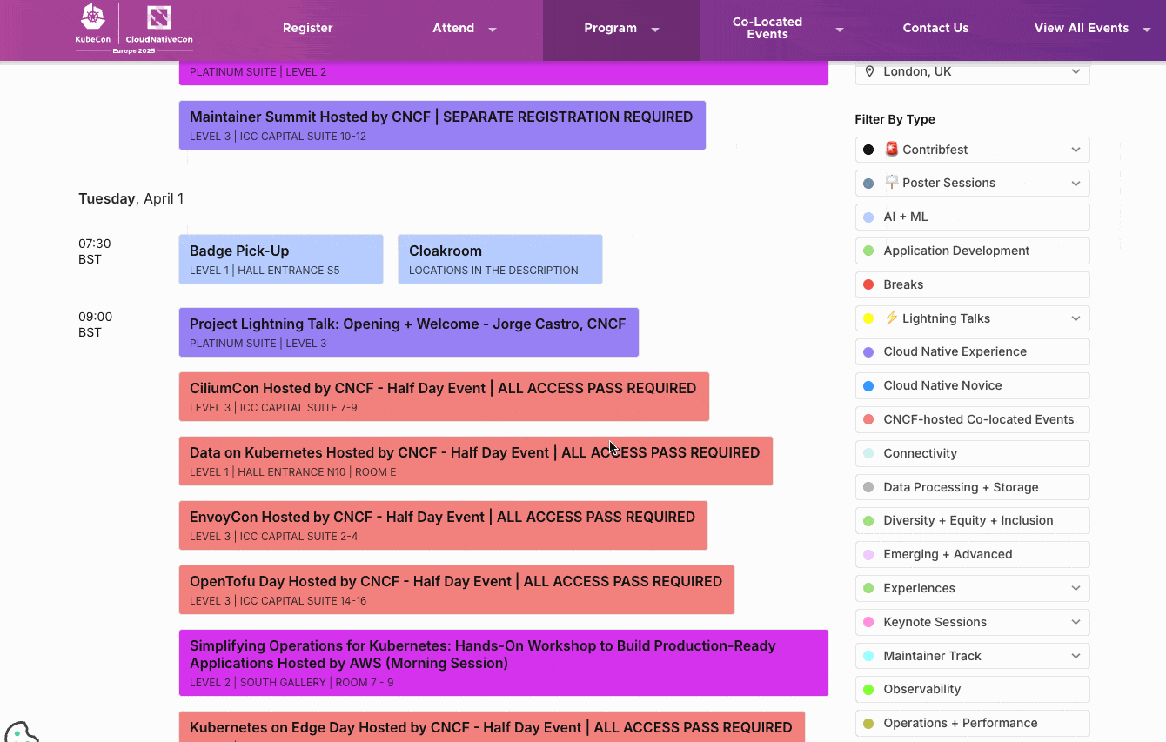Click the location pin icon beside London, UK
Viewport: 1166px width, 742px height.
click(x=869, y=71)
